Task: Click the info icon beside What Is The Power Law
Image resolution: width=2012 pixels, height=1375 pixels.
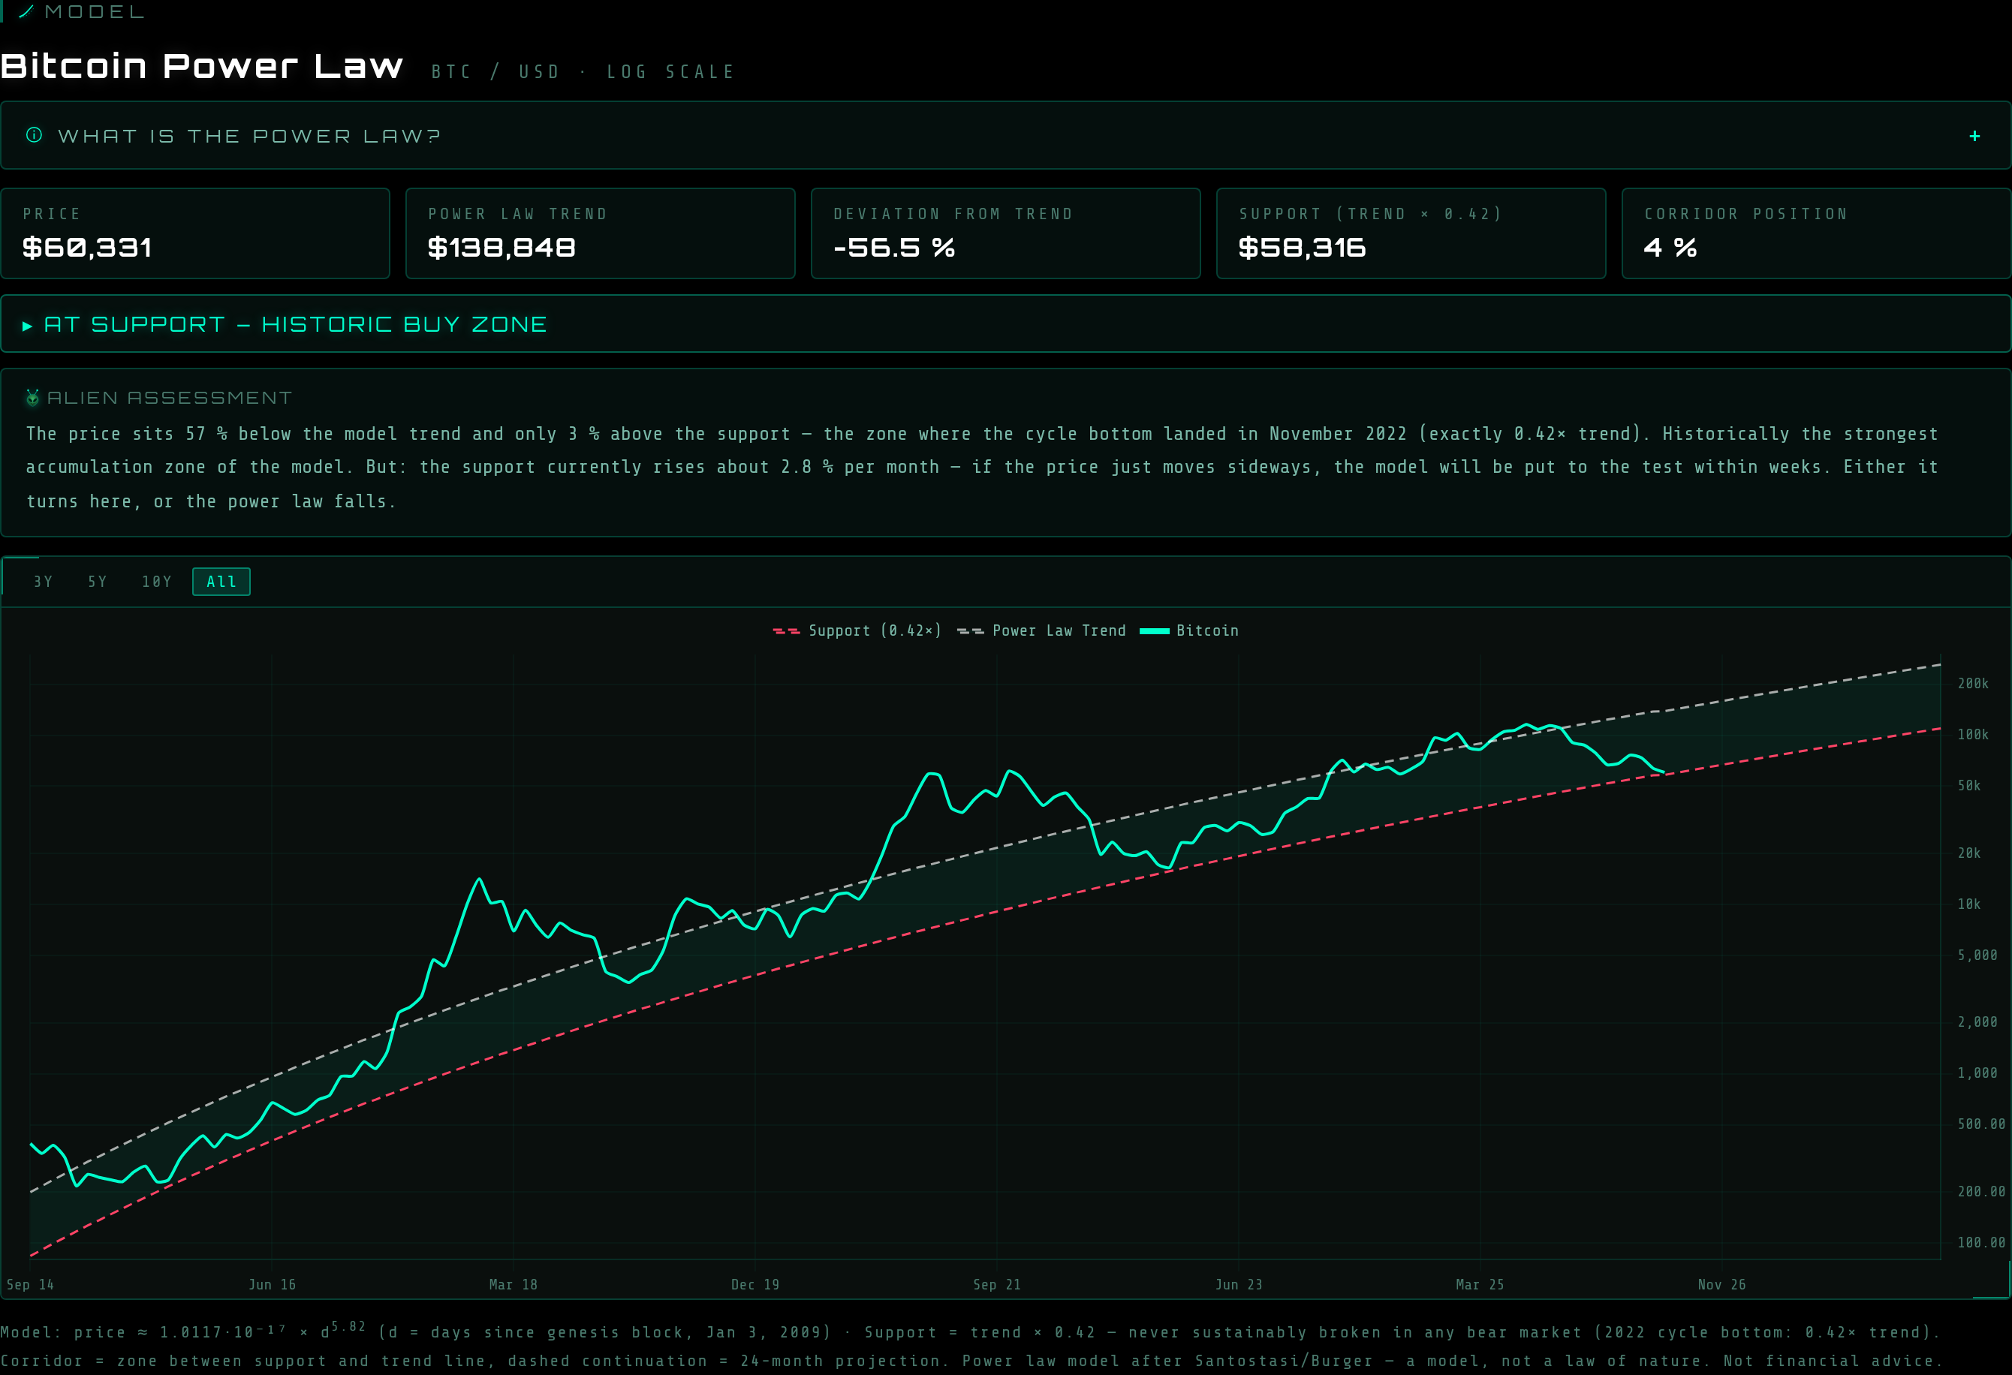Action: [34, 135]
